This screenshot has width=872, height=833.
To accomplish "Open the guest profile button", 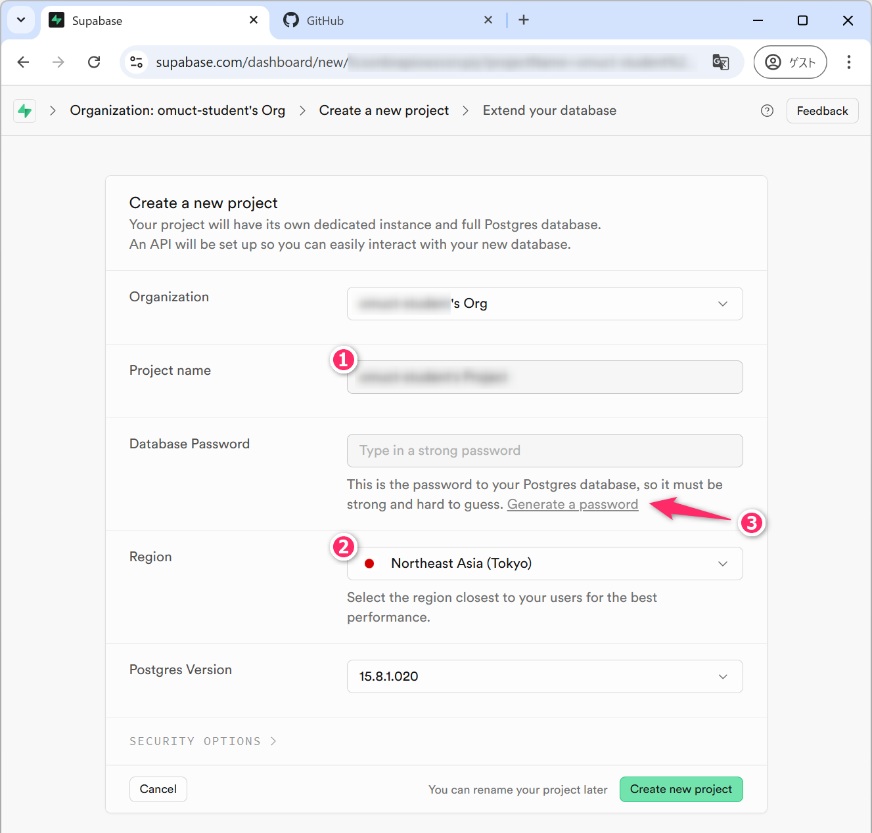I will click(790, 62).
